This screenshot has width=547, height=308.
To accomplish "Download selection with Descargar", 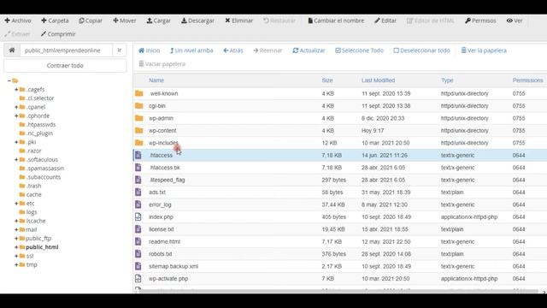I will [197, 21].
